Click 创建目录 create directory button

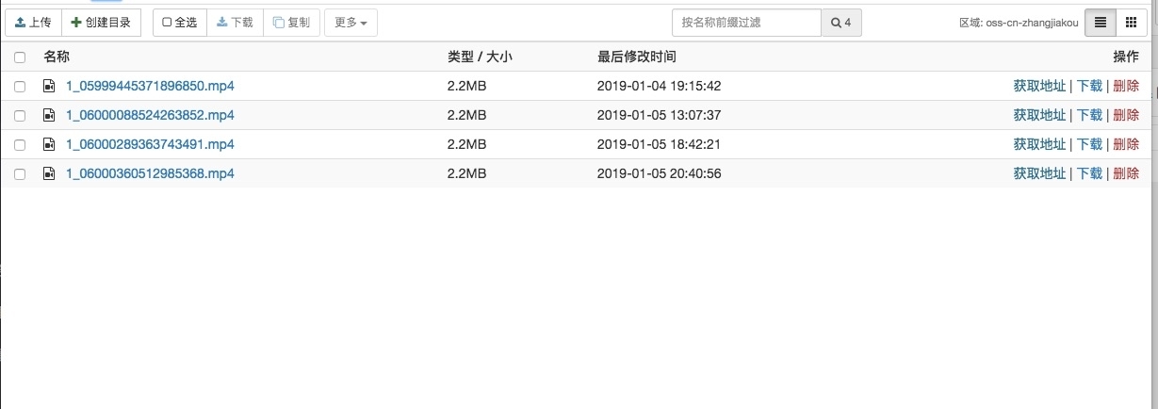[101, 23]
